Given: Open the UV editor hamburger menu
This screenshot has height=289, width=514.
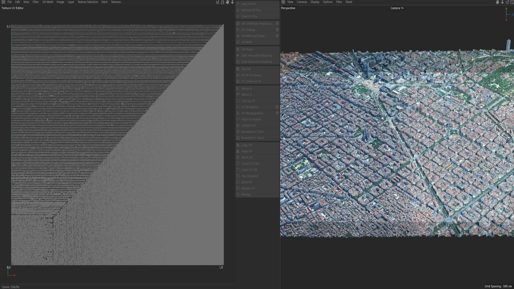Looking at the screenshot, I should (x=3, y=2).
